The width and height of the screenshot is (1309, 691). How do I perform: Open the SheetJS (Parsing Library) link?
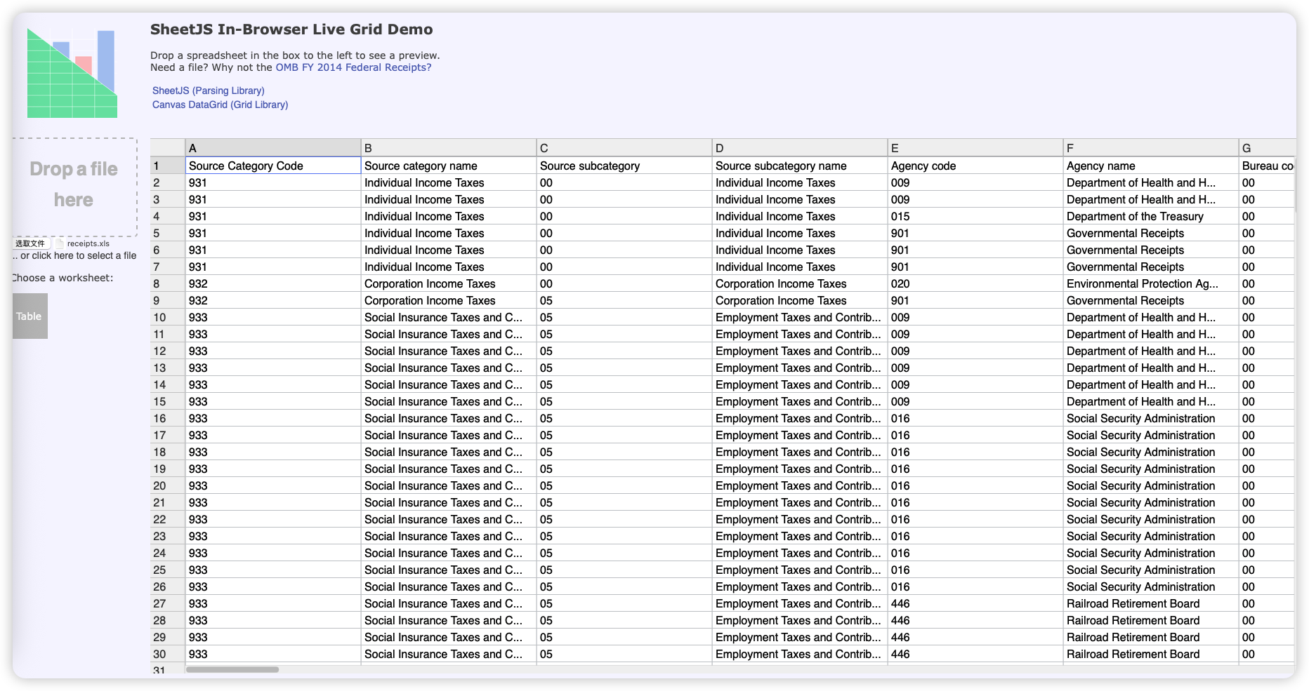click(209, 90)
